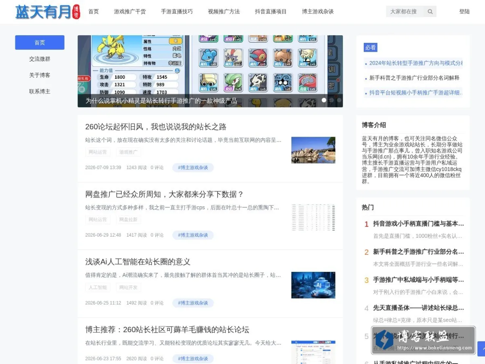The image size is (485, 364).
Task: Open article 网盘推广已经众所周知
Action: click(x=164, y=195)
